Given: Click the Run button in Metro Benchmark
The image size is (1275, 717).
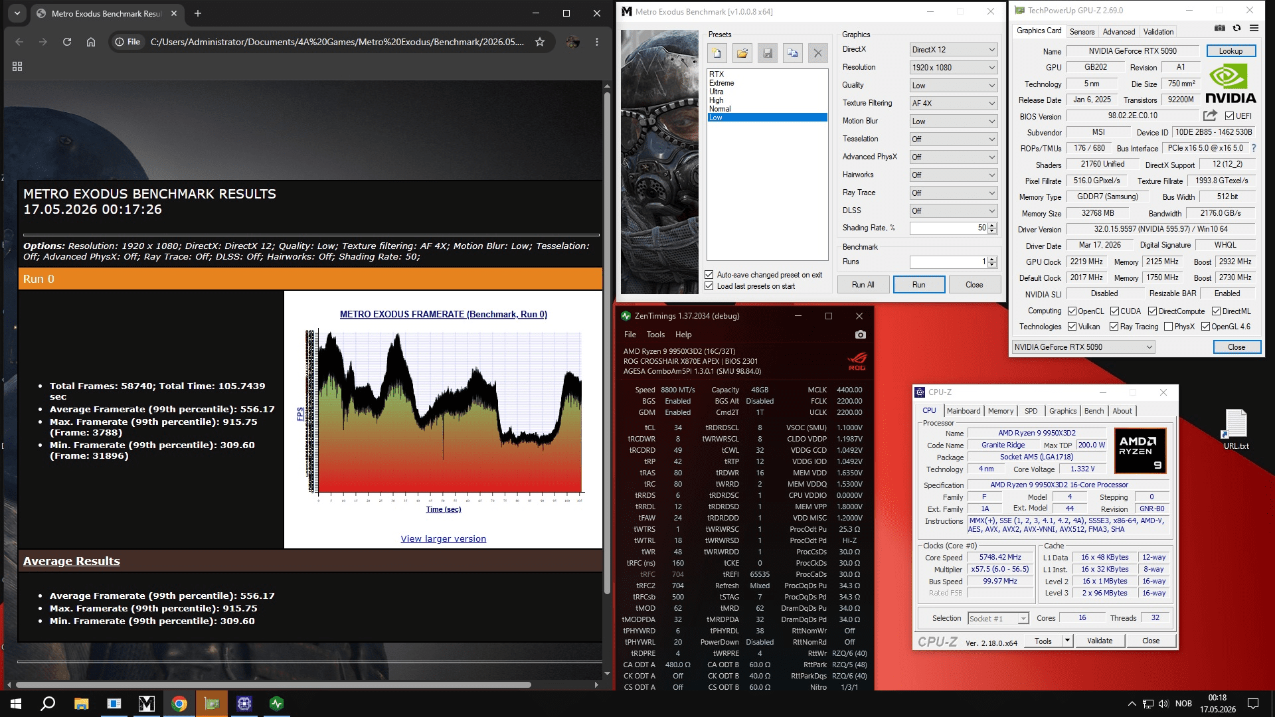Looking at the screenshot, I should [x=918, y=285].
